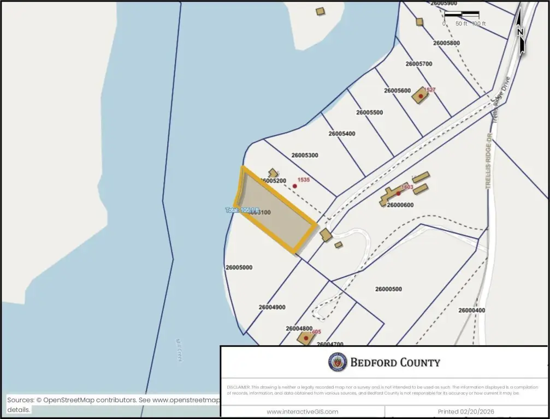Click parcel label 26005500
This screenshot has height=419, width=550.
point(369,112)
